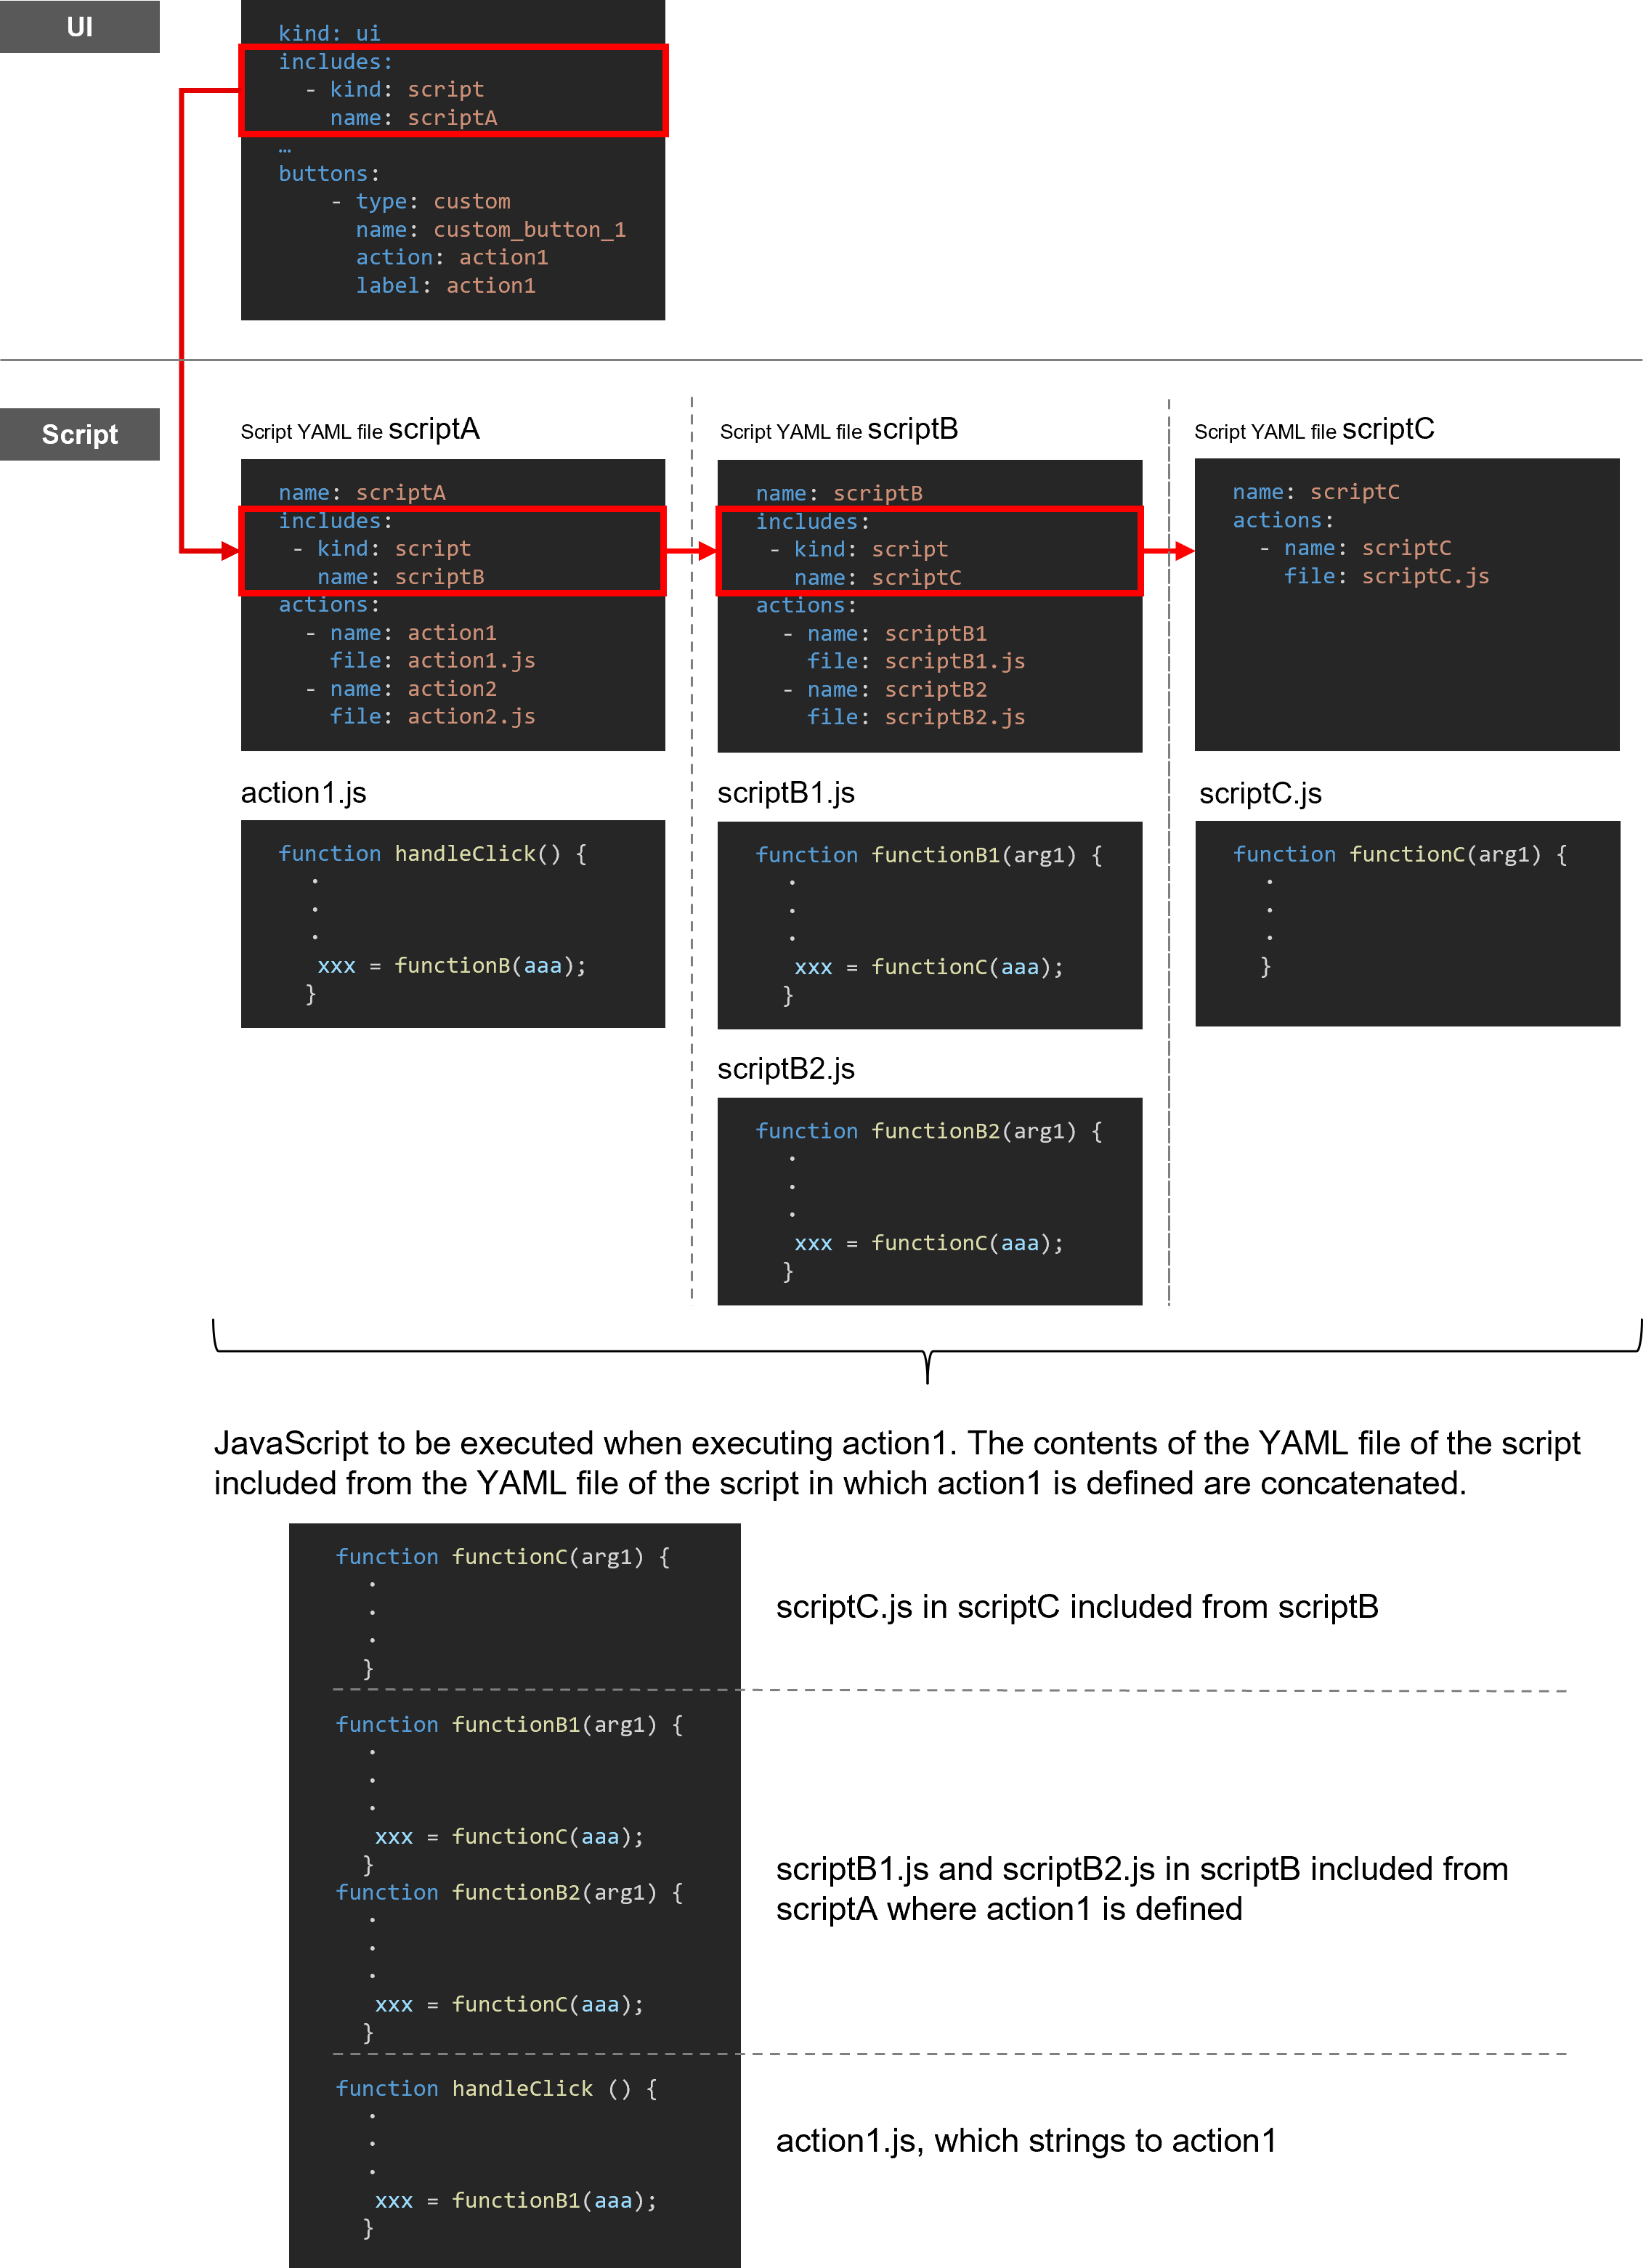The width and height of the screenshot is (1646, 2268).
Task: Click the Script section label
Action: coord(79,434)
